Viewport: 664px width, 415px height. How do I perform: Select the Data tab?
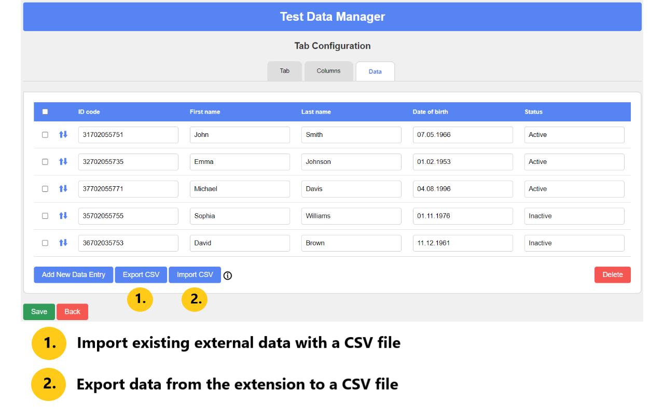[375, 71]
